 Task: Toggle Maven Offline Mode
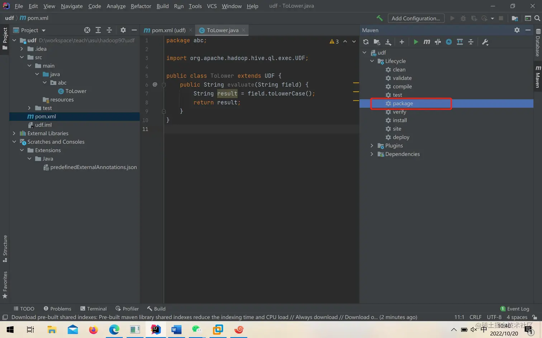(x=438, y=42)
